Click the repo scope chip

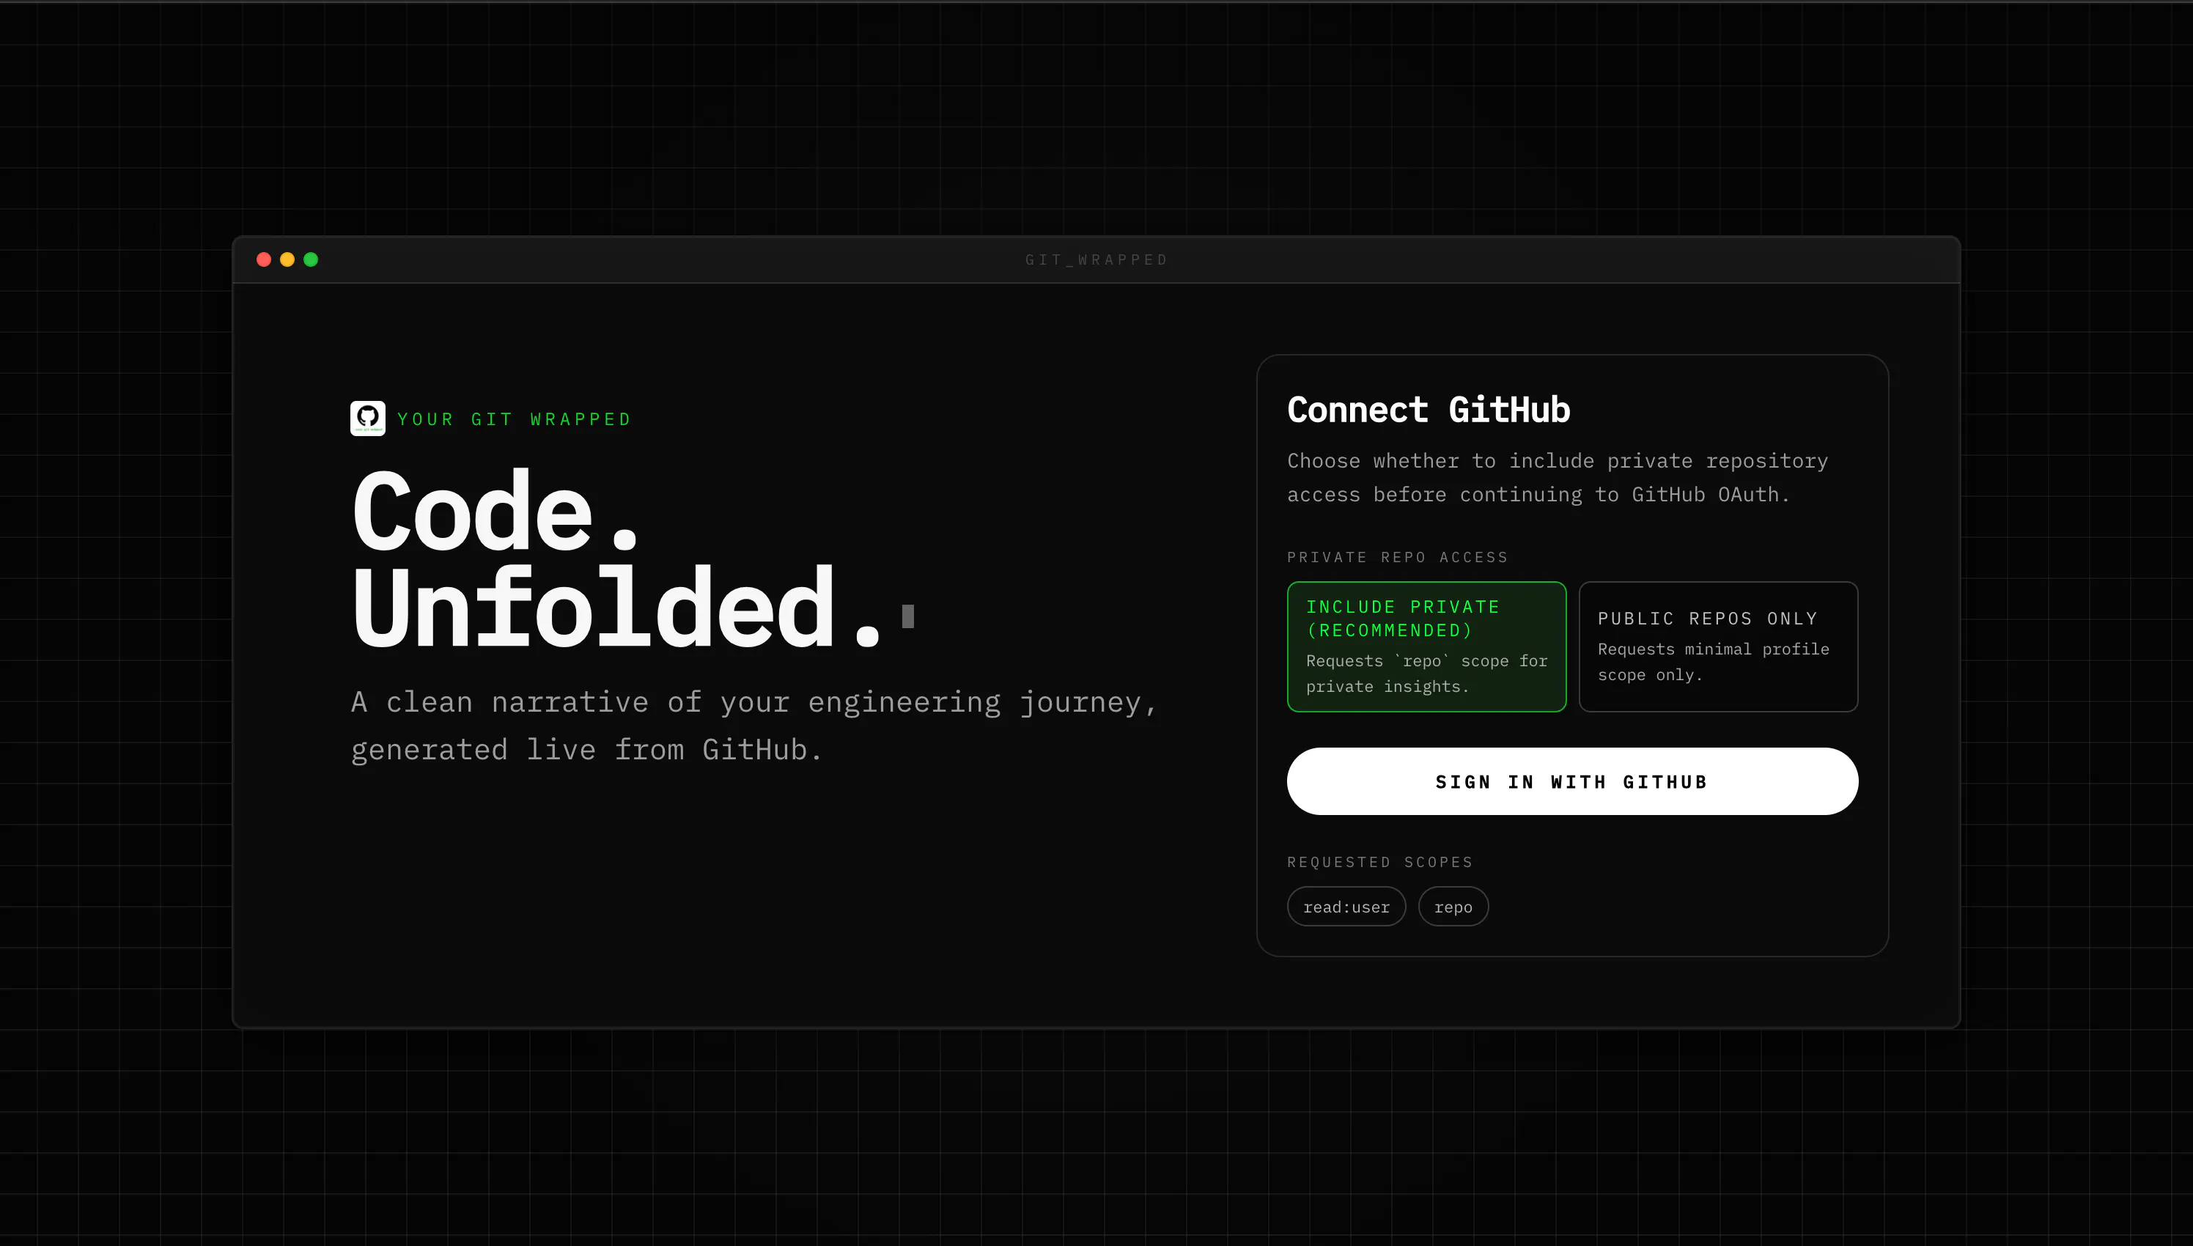coord(1453,906)
